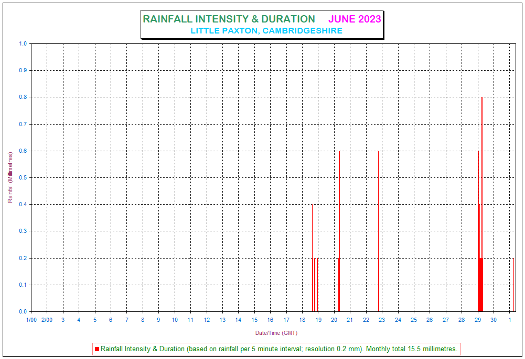Click the x-axis date label 23
The width and height of the screenshot is (525, 359).
[x=382, y=320]
